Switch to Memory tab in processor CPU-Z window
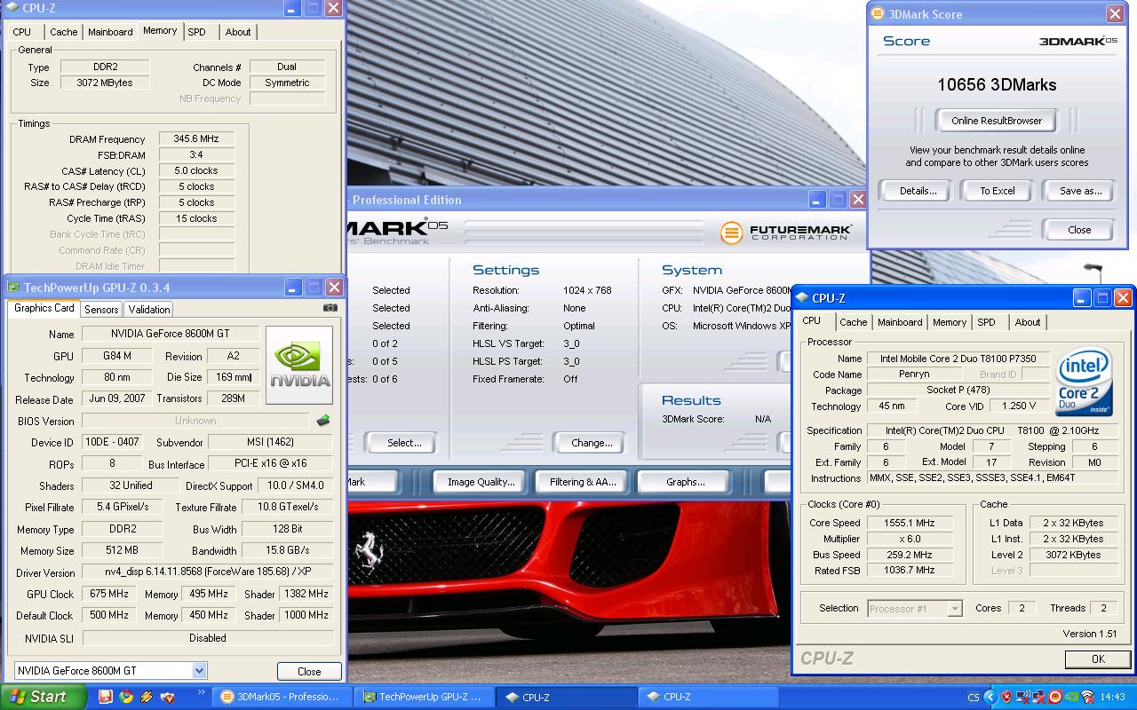The width and height of the screenshot is (1137, 710). pos(950,322)
